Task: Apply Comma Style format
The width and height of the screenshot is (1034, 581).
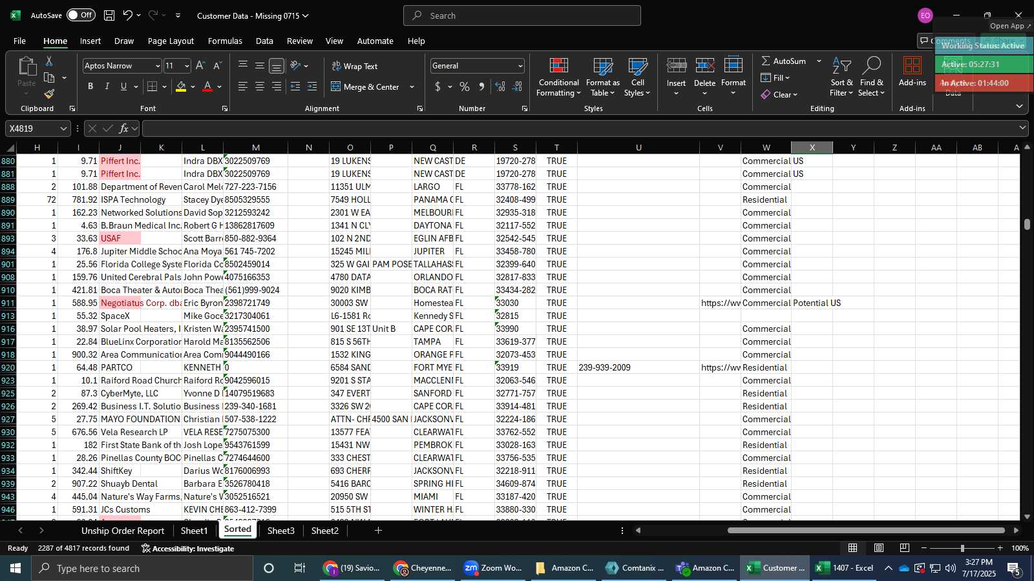Action: tap(481, 87)
